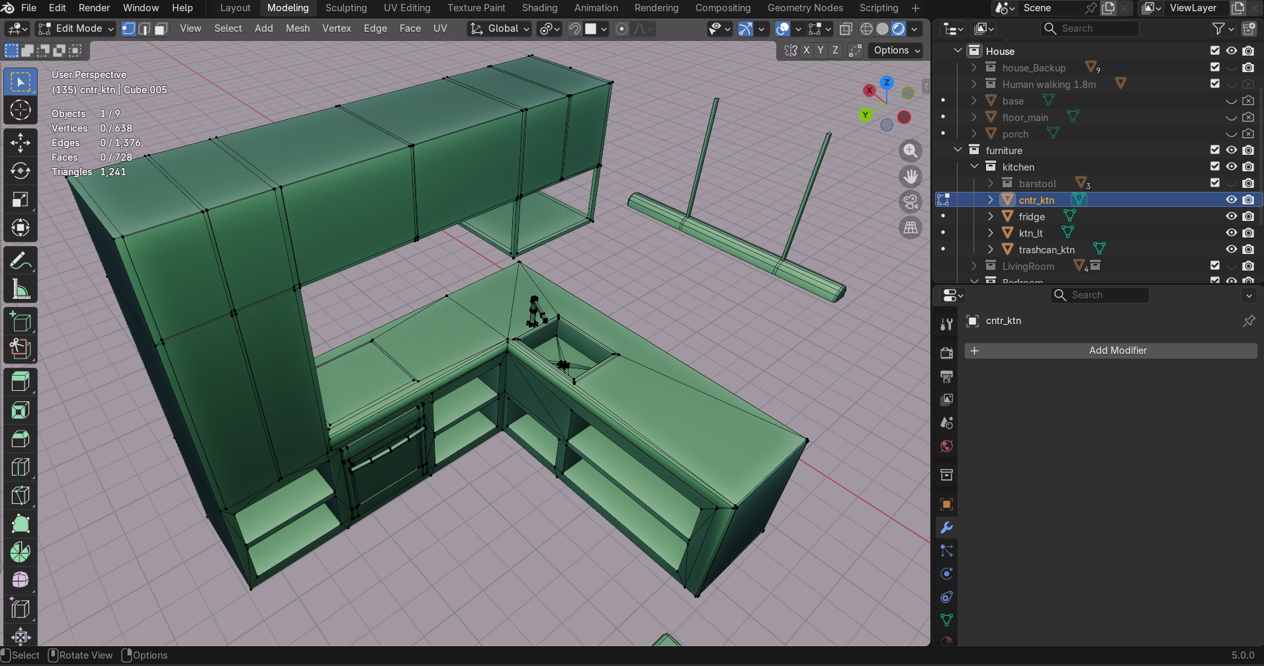The width and height of the screenshot is (1264, 666).
Task: Switch to the Sculpting workspace tab
Action: tap(346, 8)
